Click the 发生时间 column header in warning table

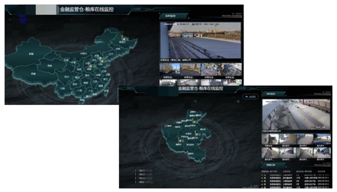pos(322,172)
